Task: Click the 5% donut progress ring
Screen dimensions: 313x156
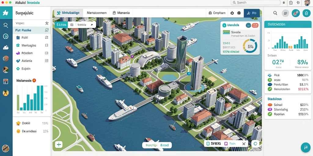Action: [x=250, y=46]
